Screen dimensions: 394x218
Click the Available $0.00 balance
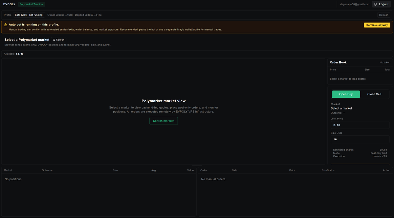(13, 54)
